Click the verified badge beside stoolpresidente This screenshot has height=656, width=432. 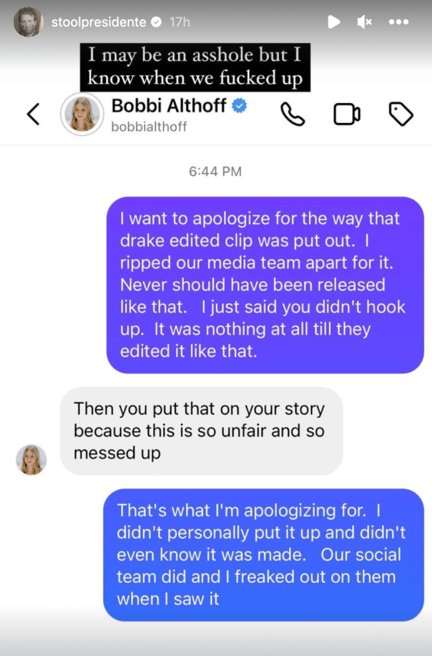click(x=156, y=22)
